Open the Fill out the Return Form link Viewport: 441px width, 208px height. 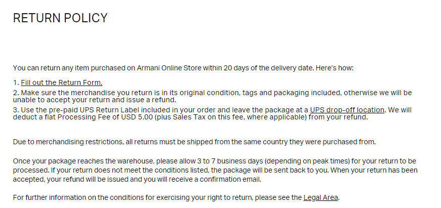click(x=61, y=82)
